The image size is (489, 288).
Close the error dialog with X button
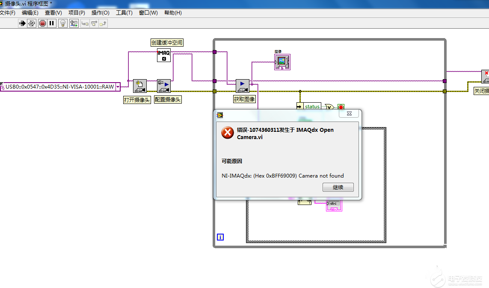[x=349, y=114]
